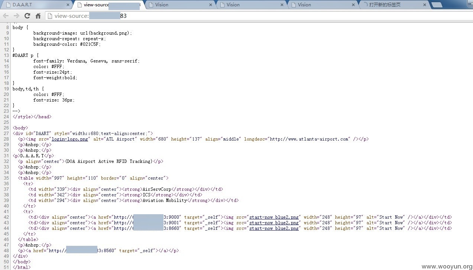
Task: Click the D.A.A.R.T tab page favicon
Action: pos(8,5)
